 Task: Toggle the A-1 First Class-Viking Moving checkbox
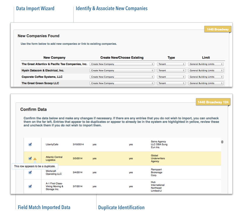click(x=30, y=186)
